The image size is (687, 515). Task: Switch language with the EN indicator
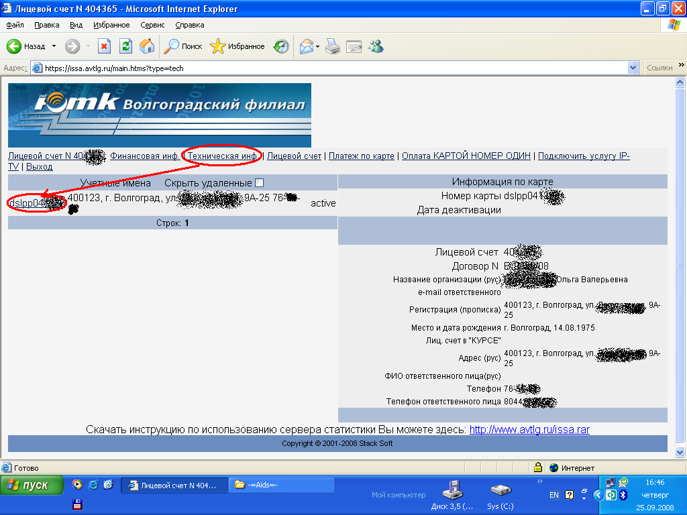click(x=553, y=495)
